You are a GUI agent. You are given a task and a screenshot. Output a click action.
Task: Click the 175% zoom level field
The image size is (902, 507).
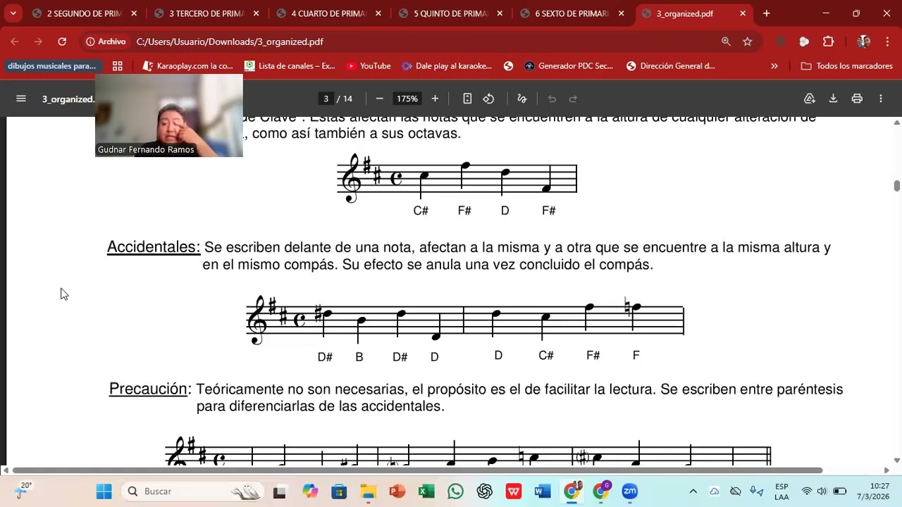tap(407, 99)
